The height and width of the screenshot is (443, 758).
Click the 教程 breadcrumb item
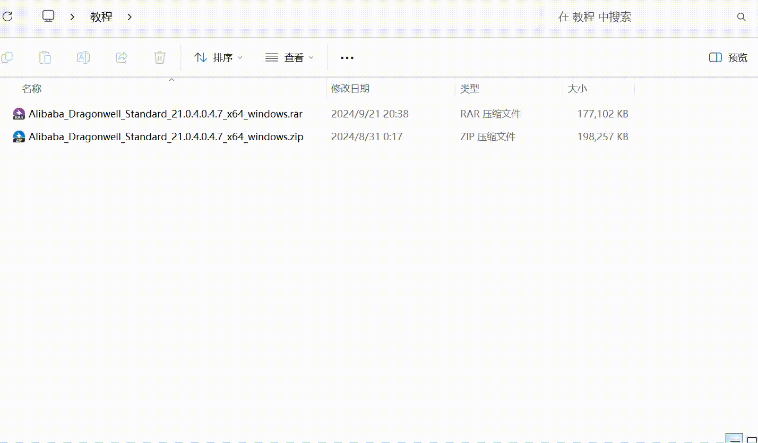click(x=101, y=16)
